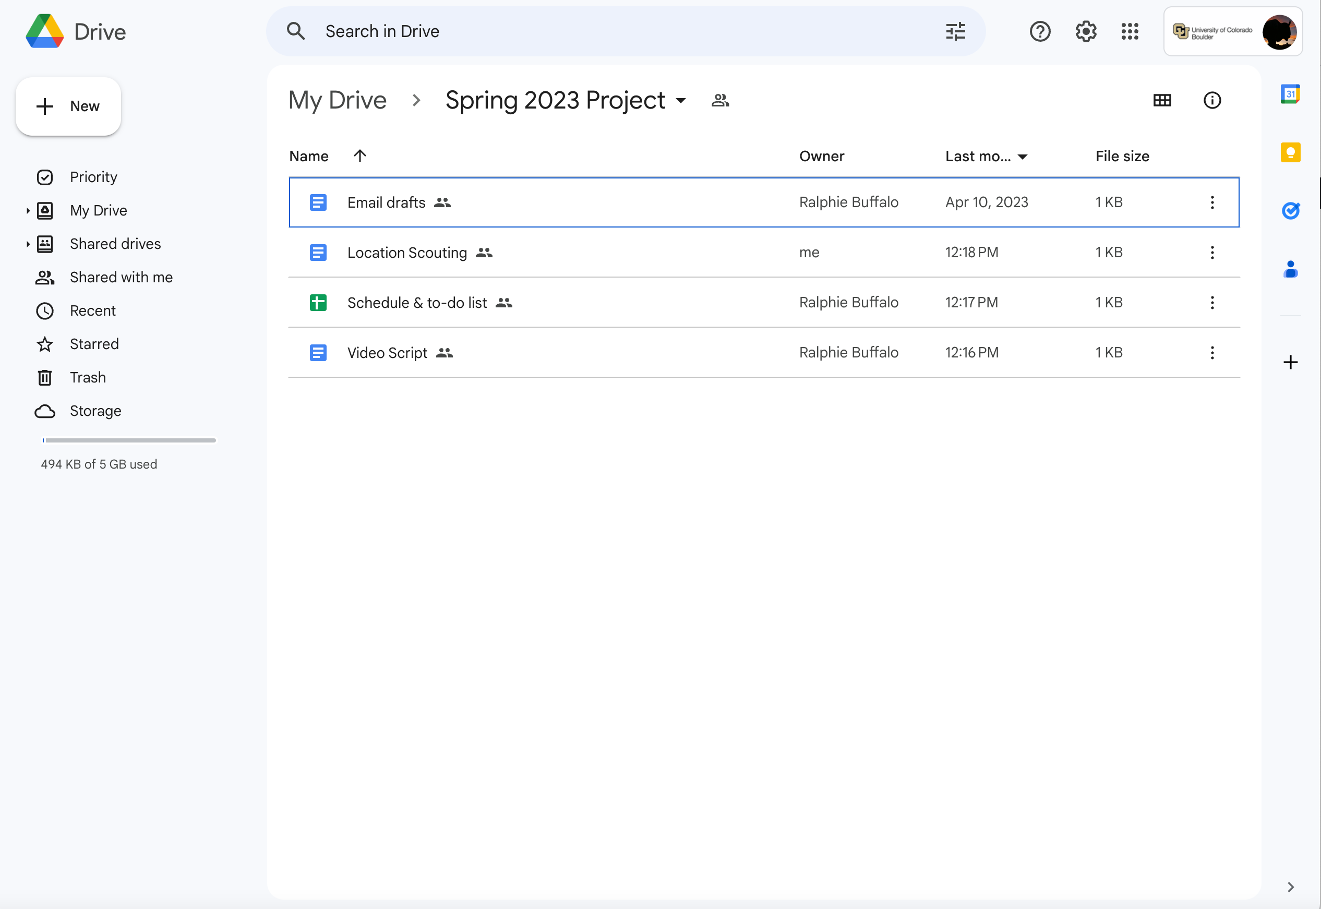Select Starred in the left sidebar
The width and height of the screenshot is (1321, 909).
(x=94, y=344)
